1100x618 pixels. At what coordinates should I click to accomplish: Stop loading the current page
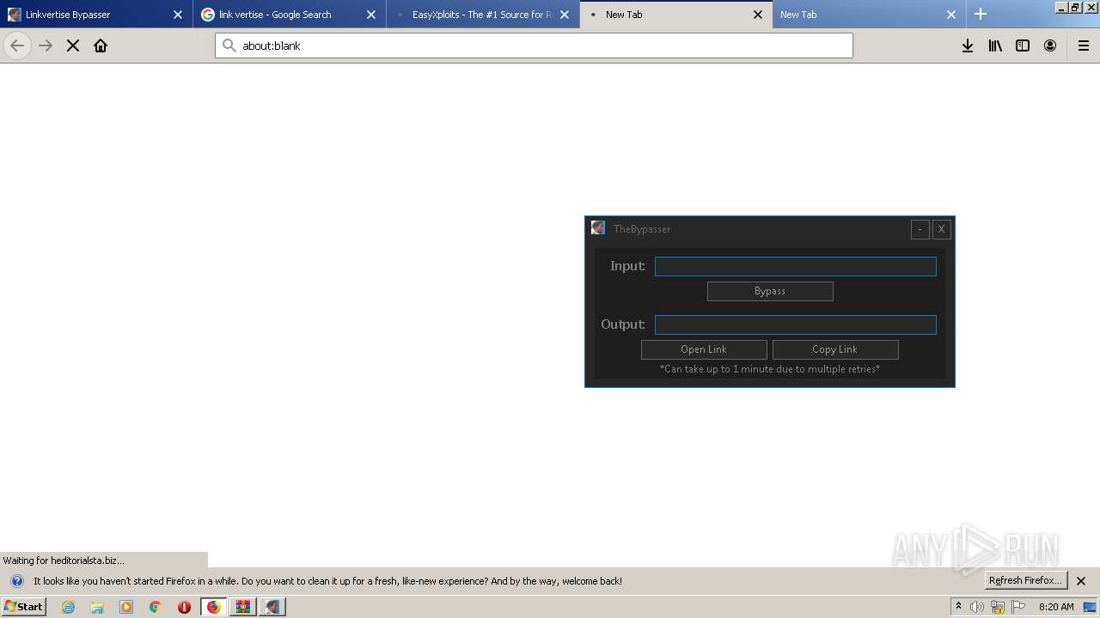pos(73,45)
